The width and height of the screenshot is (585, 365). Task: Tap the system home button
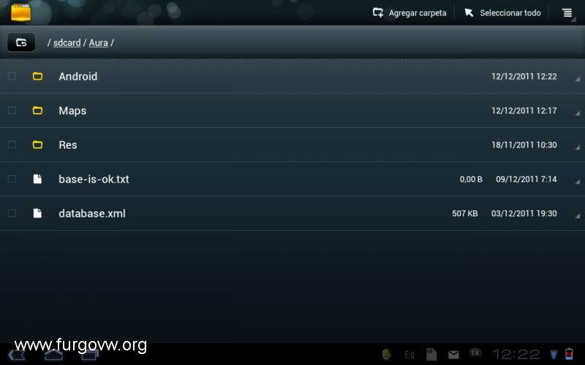pyautogui.click(x=53, y=355)
